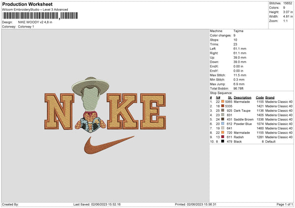
Task: Click the 5065 Marmalade color swatch
Action: [x=223, y=102]
